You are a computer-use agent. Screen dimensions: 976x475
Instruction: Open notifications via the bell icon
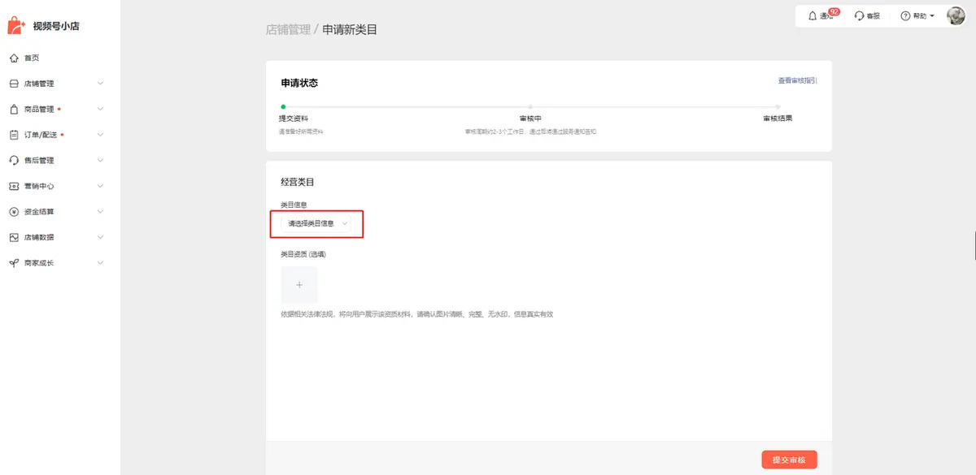[x=813, y=16]
